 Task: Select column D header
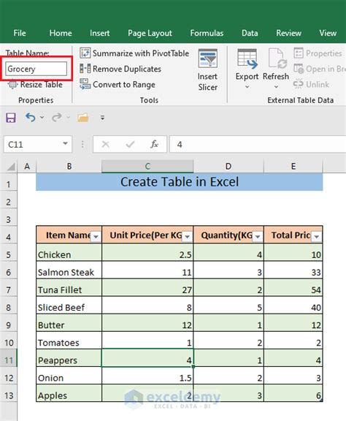tap(228, 167)
